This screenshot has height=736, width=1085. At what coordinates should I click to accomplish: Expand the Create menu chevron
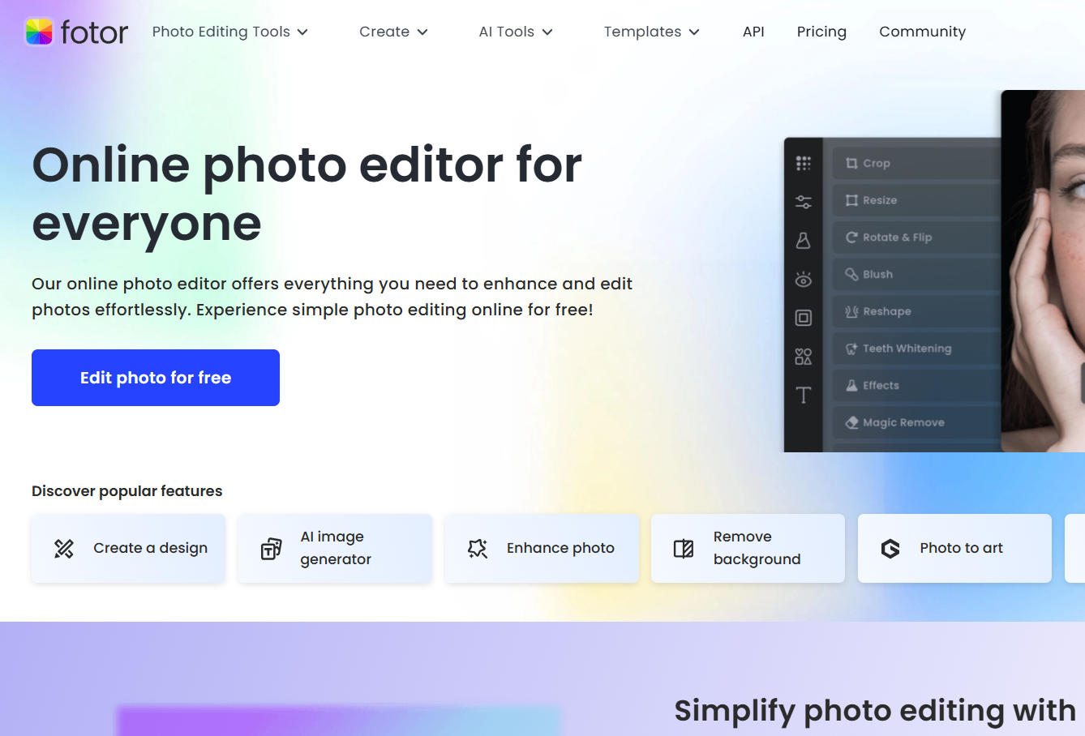pos(422,32)
